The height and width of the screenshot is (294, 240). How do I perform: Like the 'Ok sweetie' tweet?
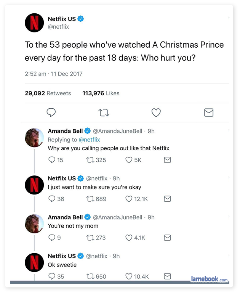point(129,276)
